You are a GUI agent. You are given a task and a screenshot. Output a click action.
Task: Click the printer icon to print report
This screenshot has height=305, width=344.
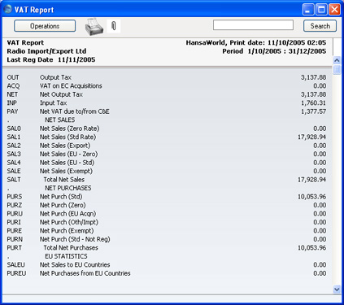click(94, 27)
